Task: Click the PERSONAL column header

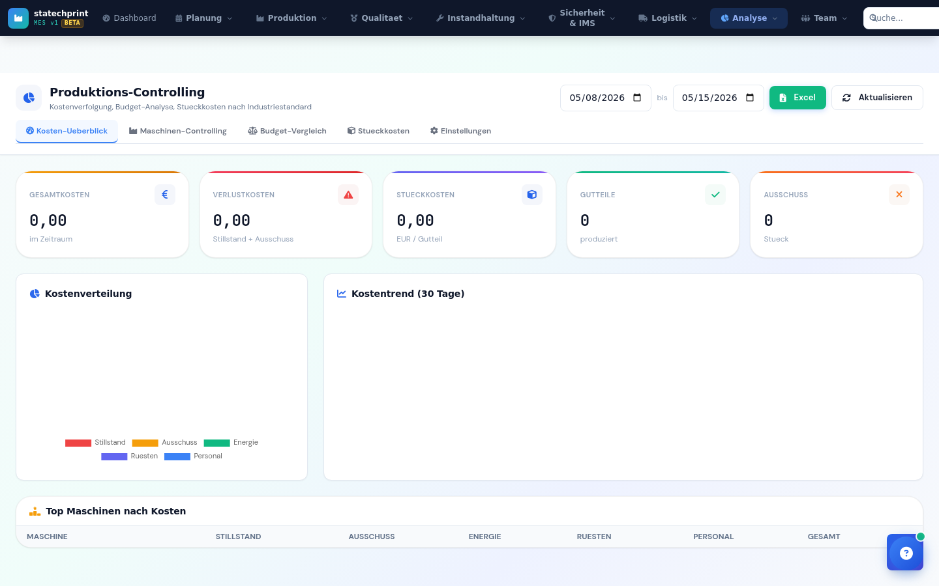Action: 713,537
